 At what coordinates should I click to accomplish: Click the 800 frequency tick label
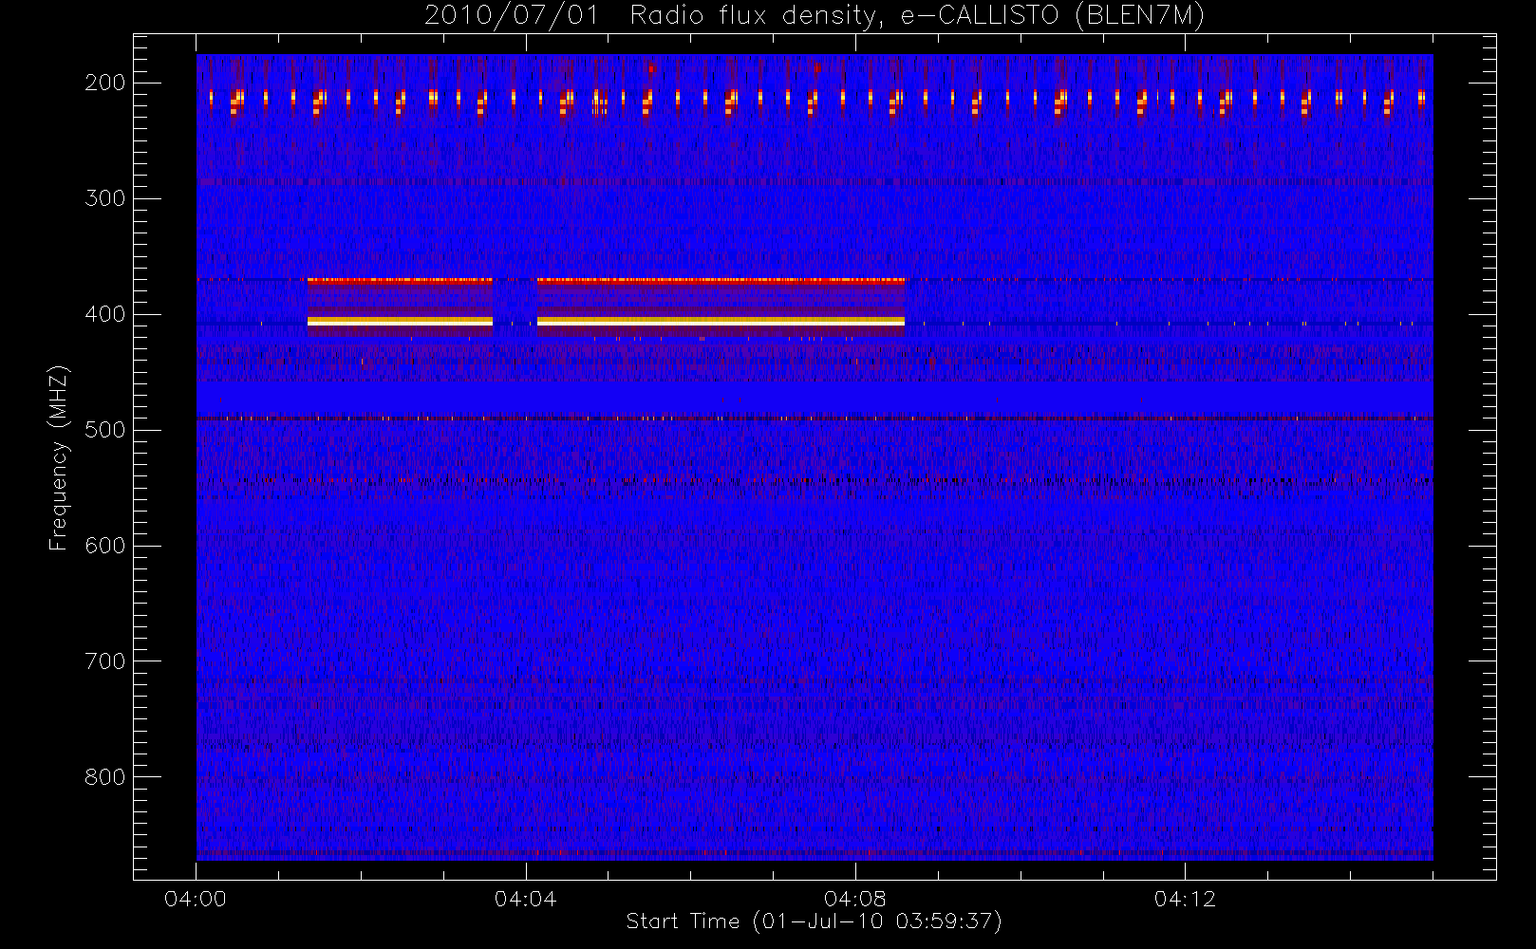104,777
